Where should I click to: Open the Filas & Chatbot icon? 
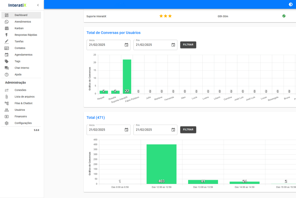pyautogui.click(x=7, y=103)
